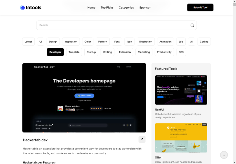Choose the Coding category filter
This screenshot has height=164, width=236.
click(204, 42)
